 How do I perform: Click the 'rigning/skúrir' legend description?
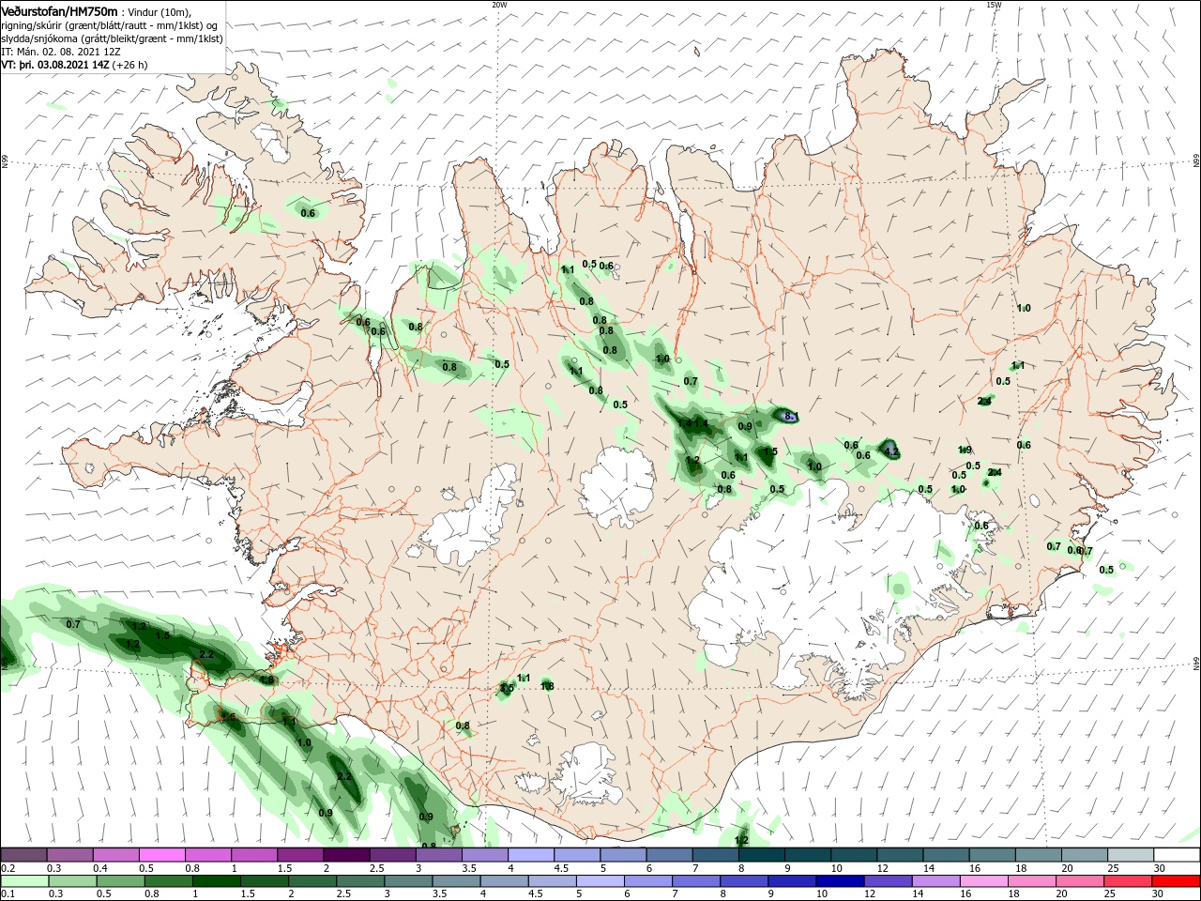tap(32, 25)
